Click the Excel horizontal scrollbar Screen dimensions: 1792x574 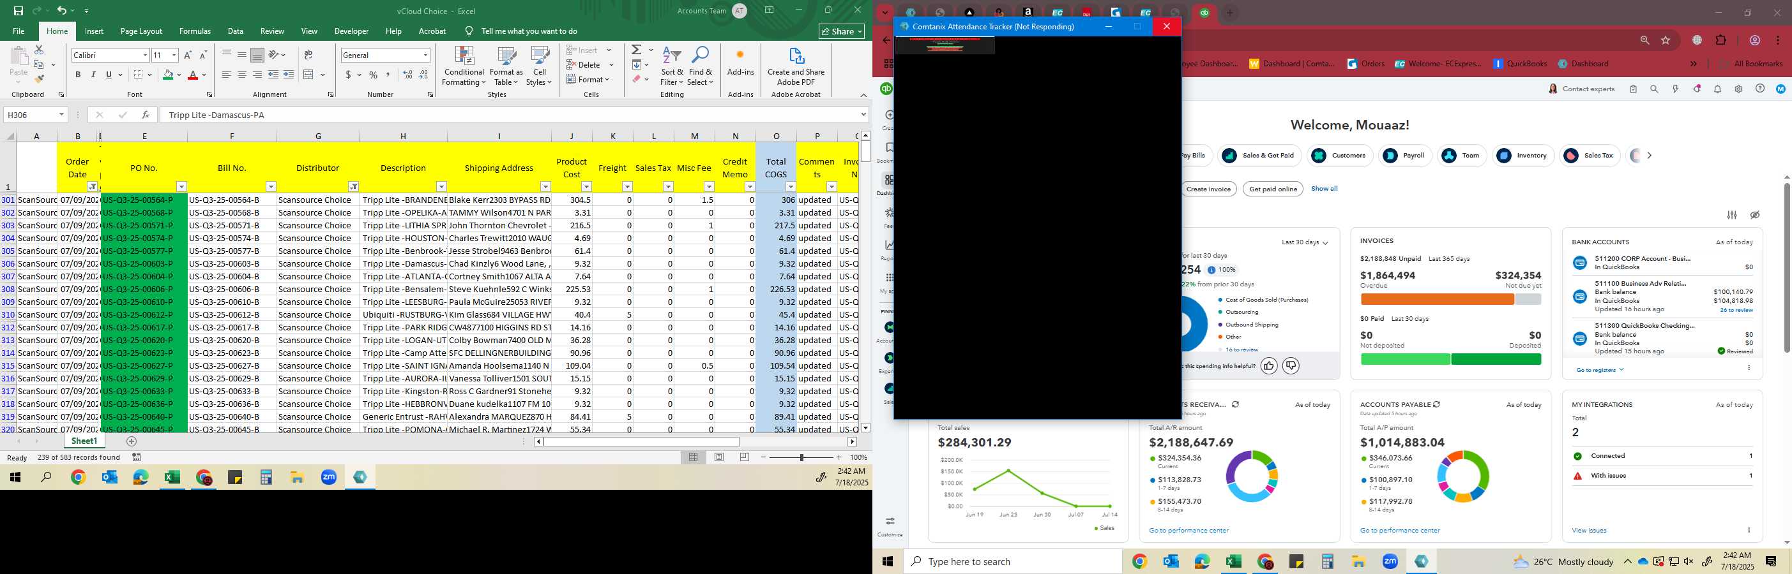coord(641,441)
